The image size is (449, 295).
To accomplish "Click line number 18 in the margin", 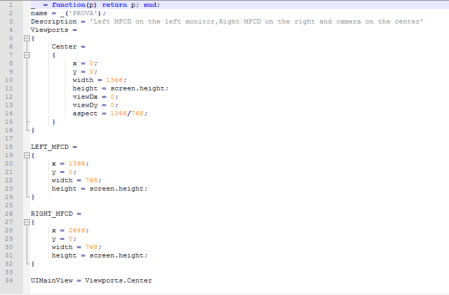I will click(x=9, y=147).
